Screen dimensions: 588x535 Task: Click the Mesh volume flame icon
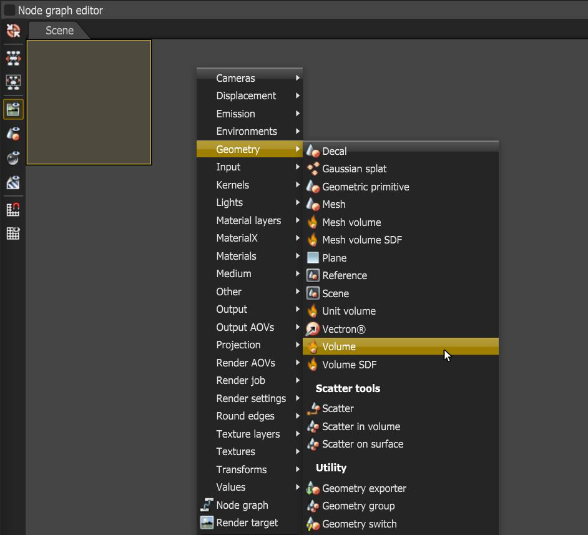(x=313, y=222)
